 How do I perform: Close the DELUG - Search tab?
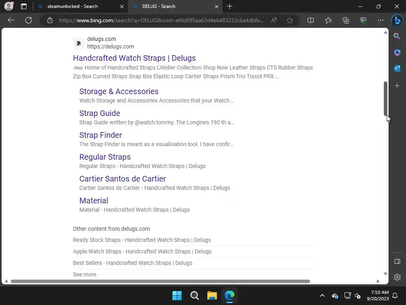click(217, 6)
